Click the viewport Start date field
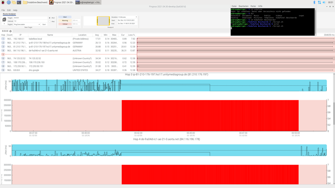This screenshot has height=188, width=335. pyautogui.click(x=127, y=20)
